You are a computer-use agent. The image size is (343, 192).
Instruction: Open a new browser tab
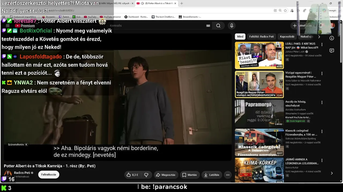[x=182, y=3]
